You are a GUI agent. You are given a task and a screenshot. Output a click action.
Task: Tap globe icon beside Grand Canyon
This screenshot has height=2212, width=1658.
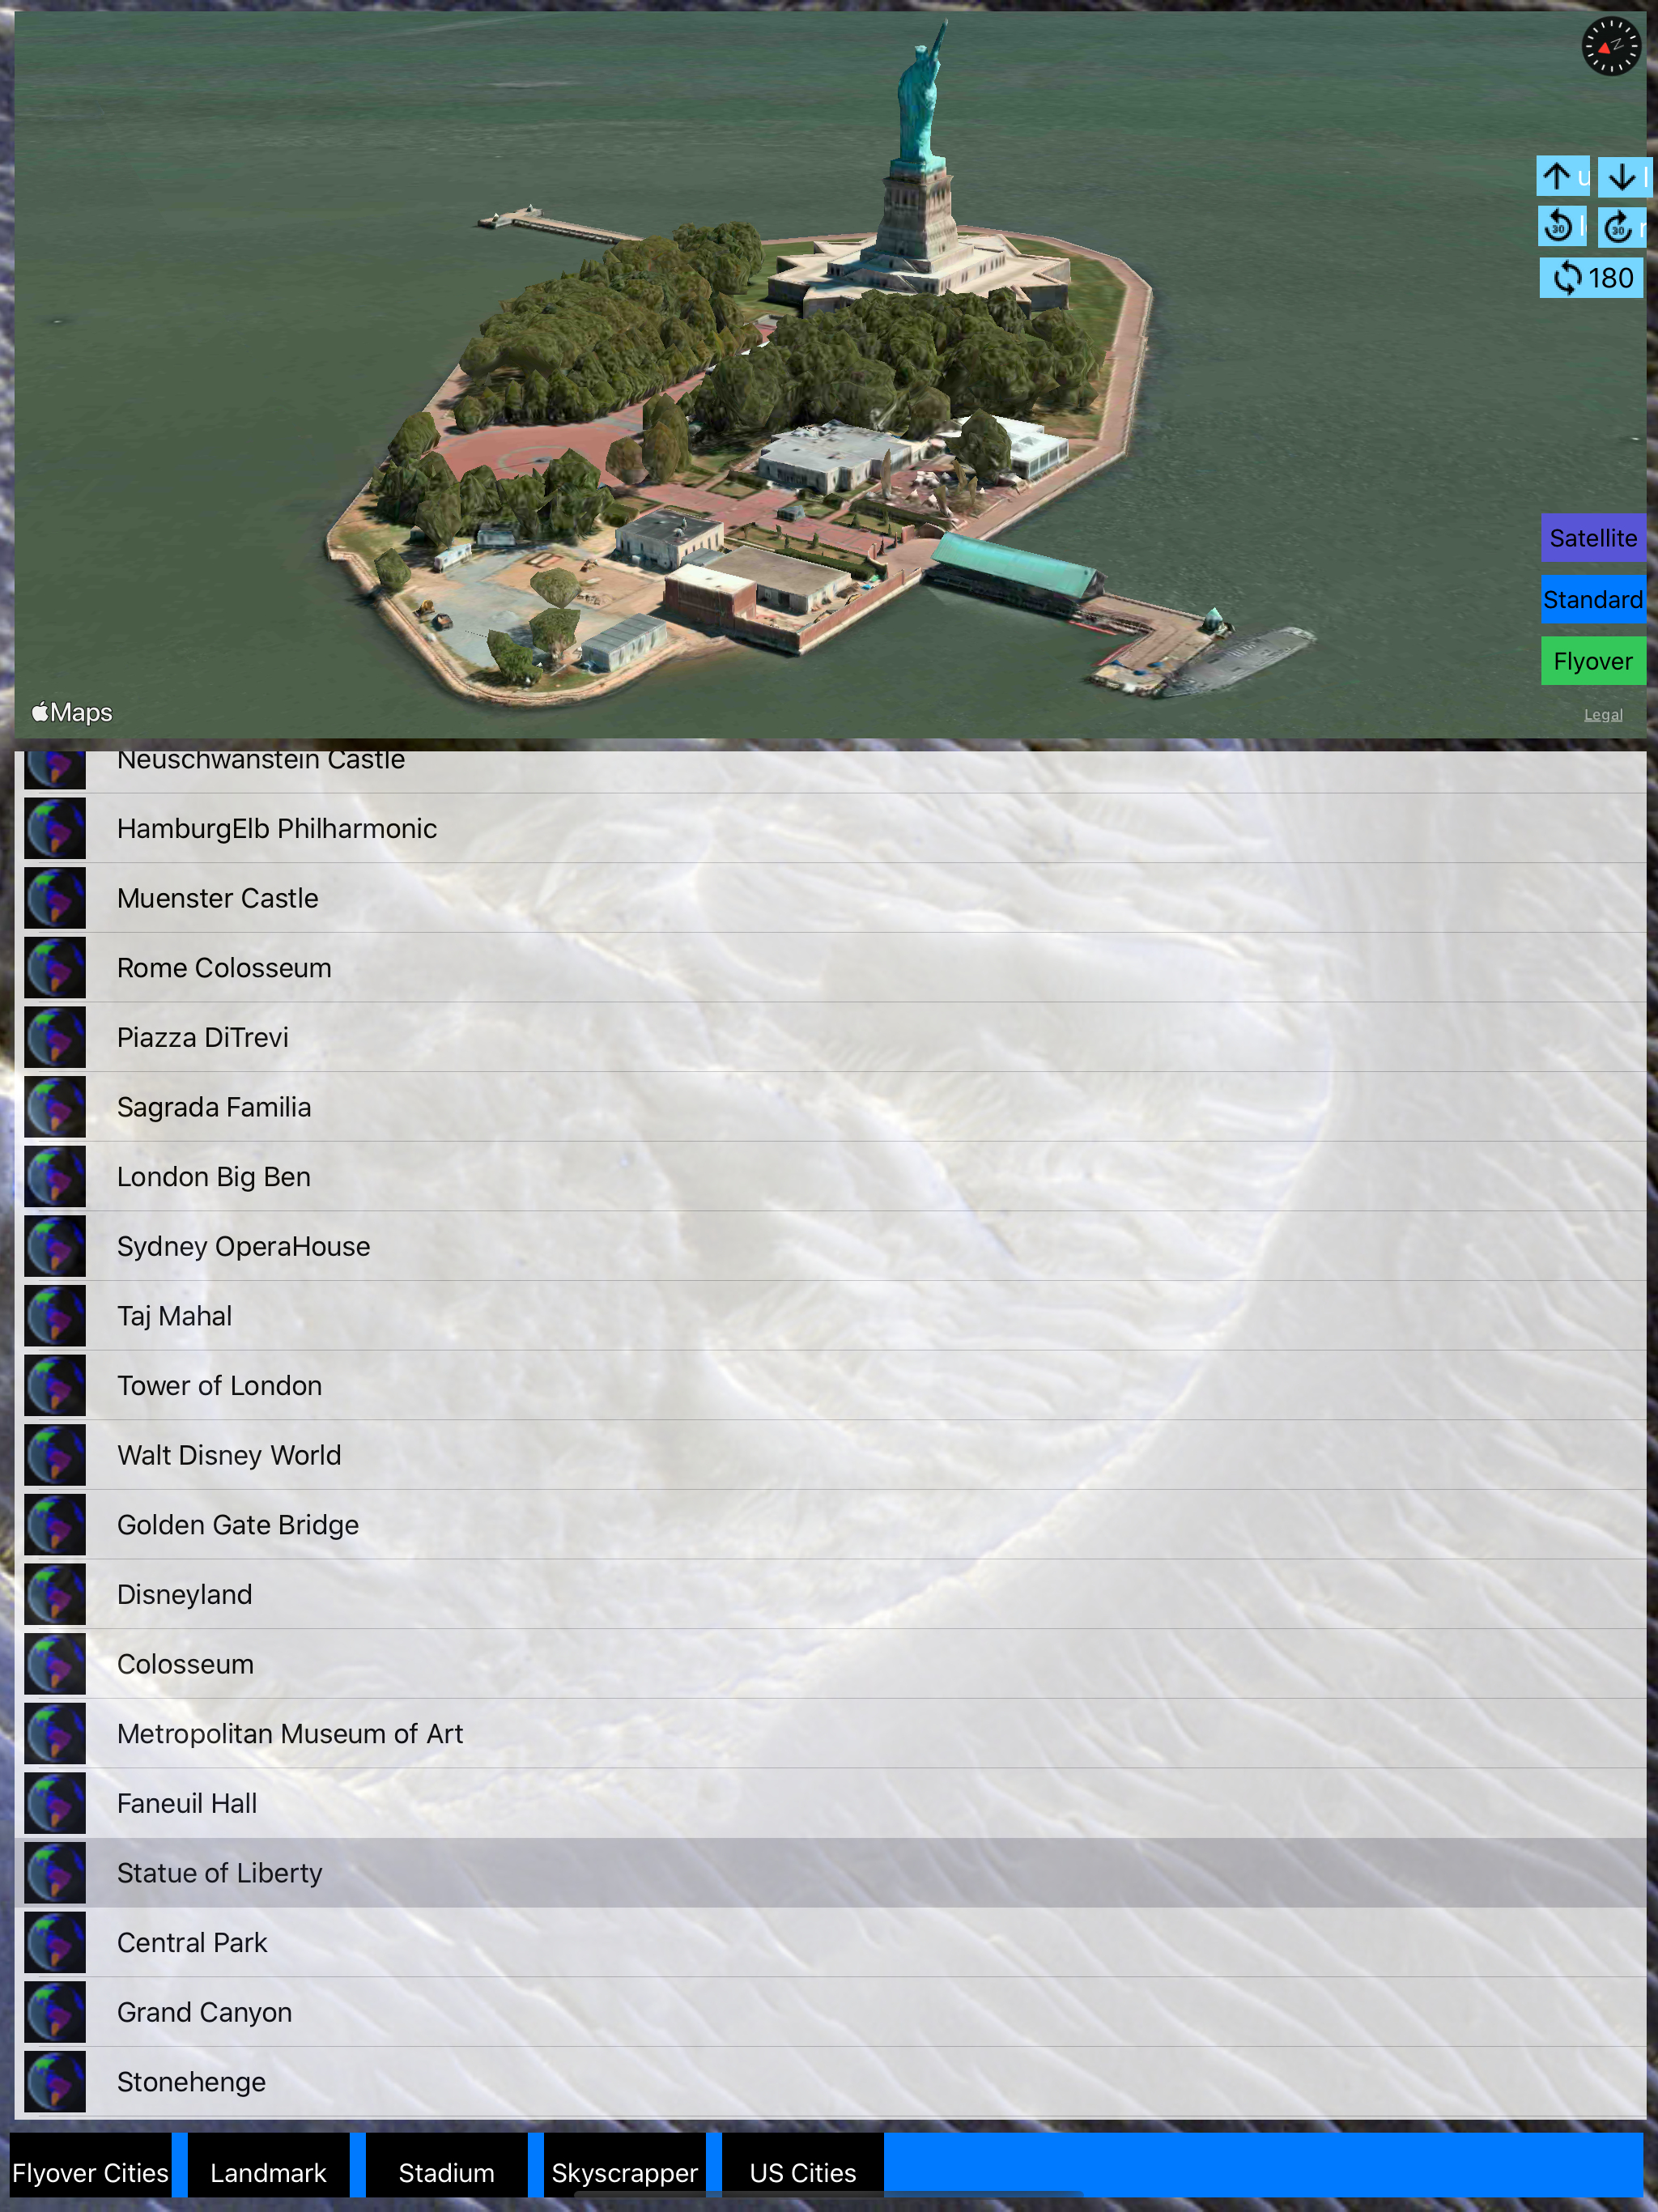[x=55, y=2012]
